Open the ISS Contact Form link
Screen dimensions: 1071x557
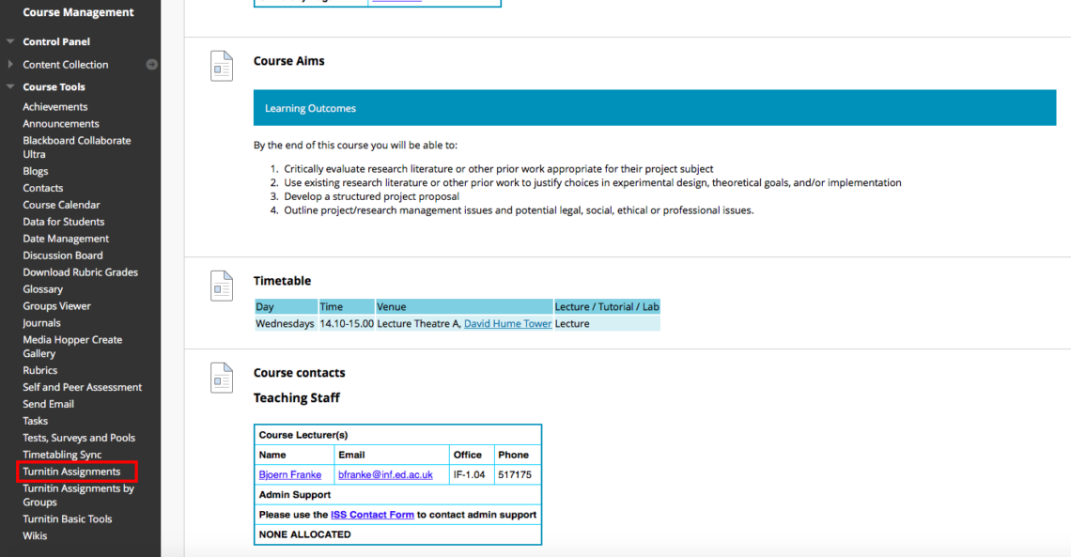[372, 514]
